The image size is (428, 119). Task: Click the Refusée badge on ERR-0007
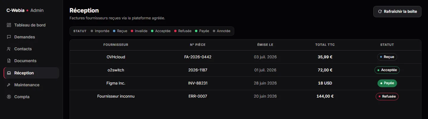[x=387, y=96]
